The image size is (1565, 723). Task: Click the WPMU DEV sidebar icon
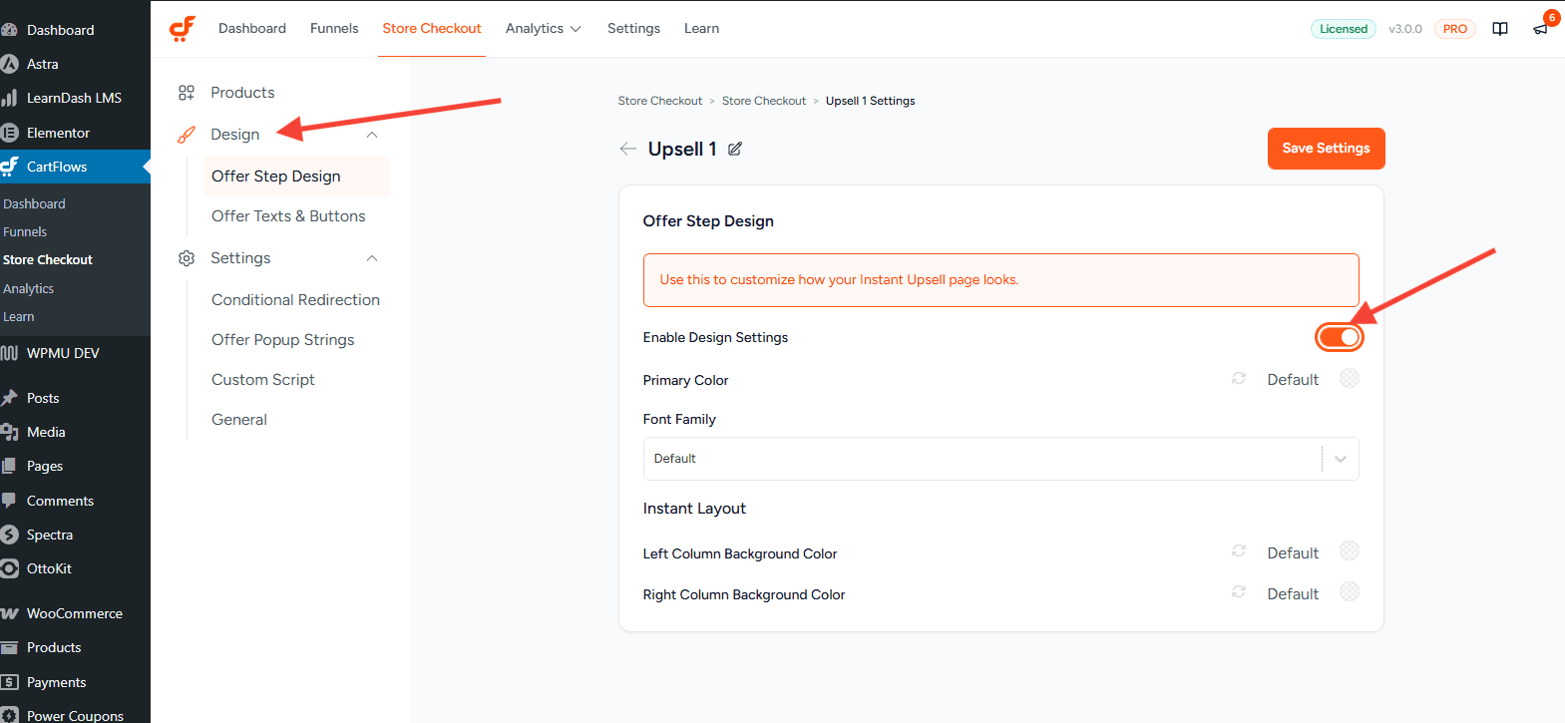click(9, 353)
